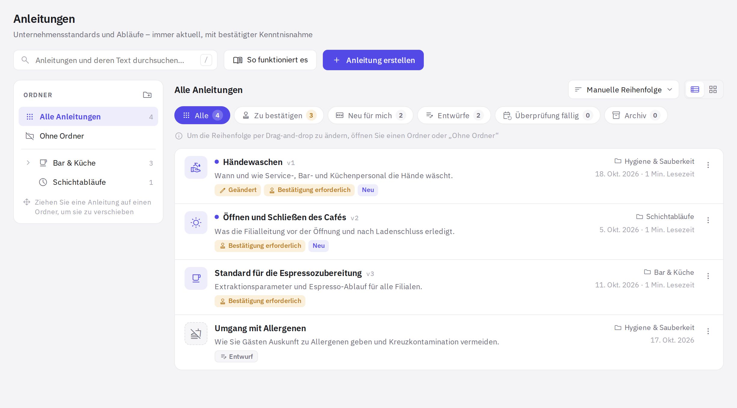
Task: Open the Entwürfe filter tab
Action: point(454,115)
